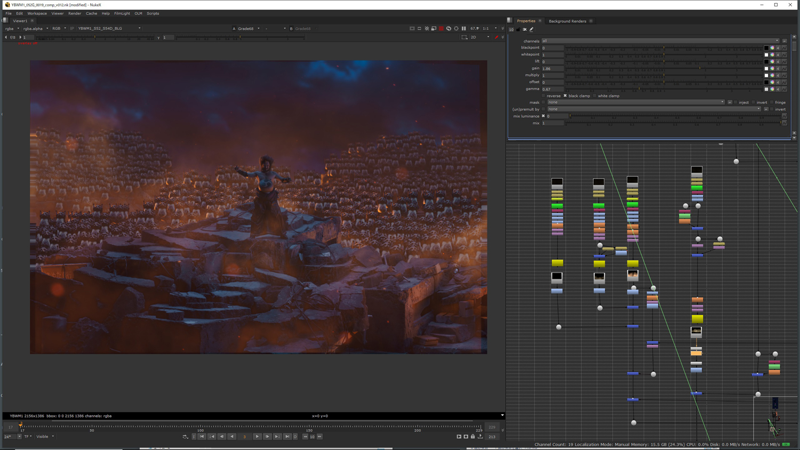Step forward one frame
Viewport: 800px width, 450px height.
pyautogui.click(x=267, y=437)
